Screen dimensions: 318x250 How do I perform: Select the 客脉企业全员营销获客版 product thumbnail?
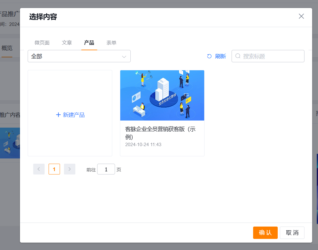(x=162, y=95)
